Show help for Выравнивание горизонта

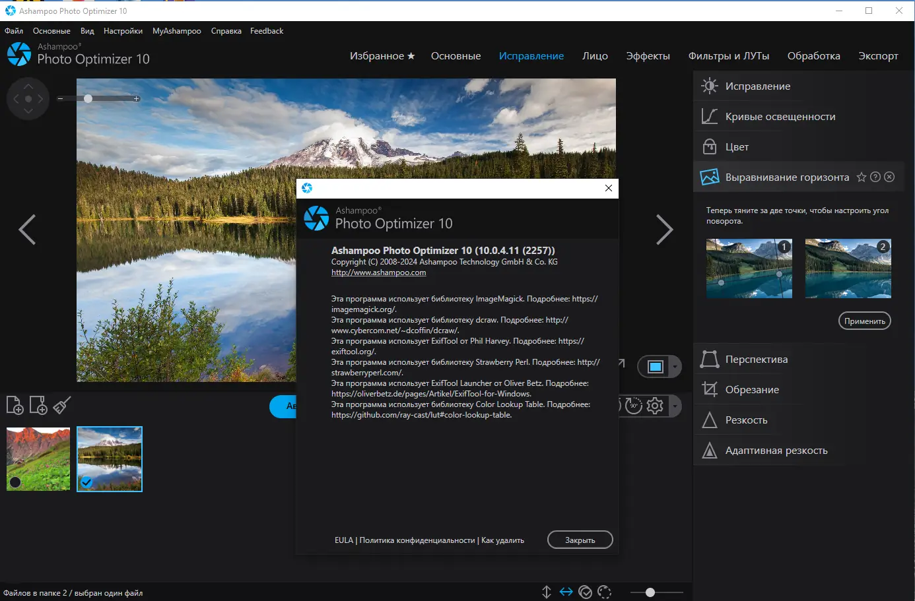pyautogui.click(x=875, y=177)
